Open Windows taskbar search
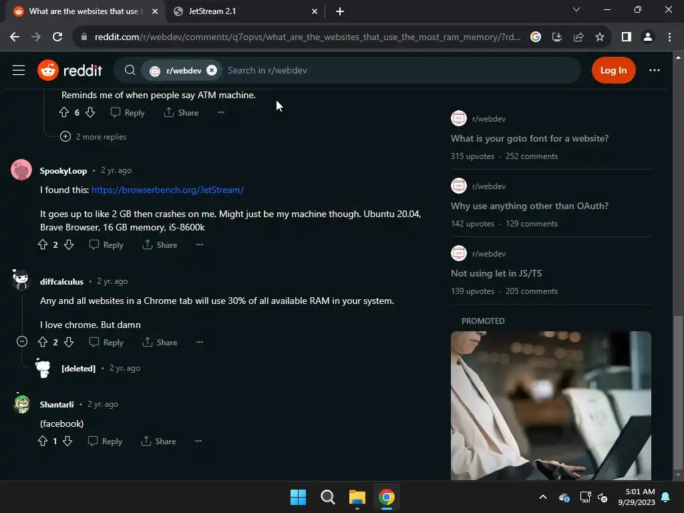The height and width of the screenshot is (513, 684). [327, 497]
